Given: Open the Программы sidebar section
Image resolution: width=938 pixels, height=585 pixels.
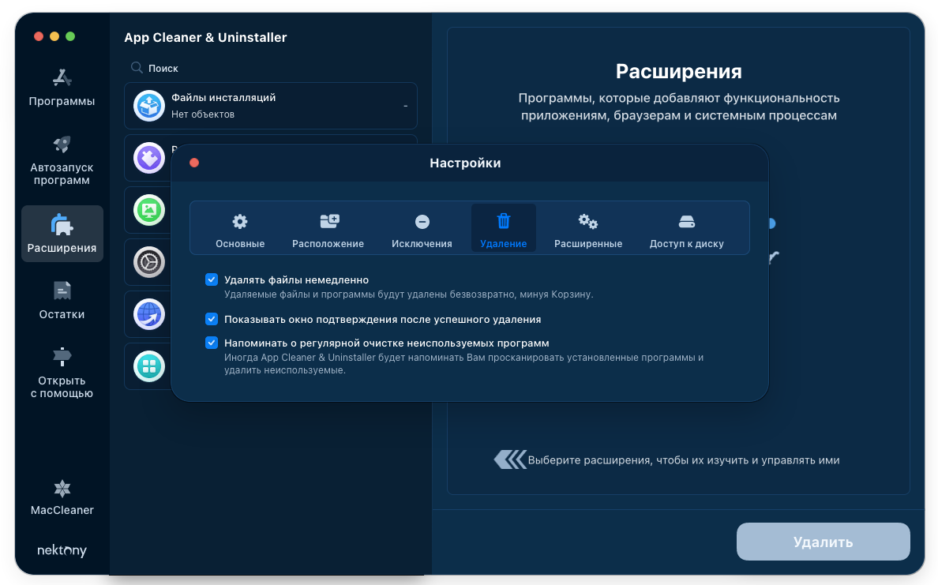Looking at the screenshot, I should click(x=62, y=87).
